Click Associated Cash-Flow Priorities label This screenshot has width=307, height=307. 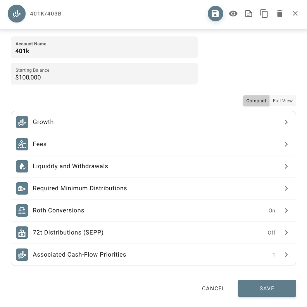pos(79,255)
